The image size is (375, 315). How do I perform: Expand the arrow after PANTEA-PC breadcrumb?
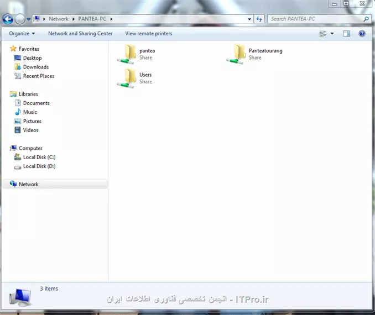[x=111, y=19]
